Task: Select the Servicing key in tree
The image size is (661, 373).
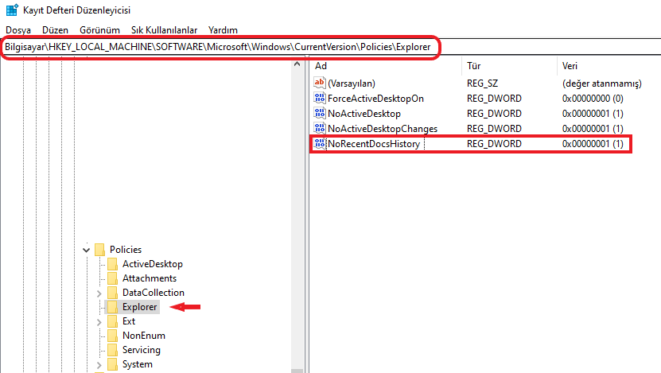Action: pos(141,350)
